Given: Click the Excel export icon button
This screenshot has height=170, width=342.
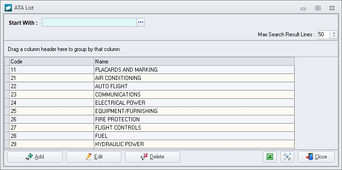Looking at the screenshot, I should click(270, 157).
